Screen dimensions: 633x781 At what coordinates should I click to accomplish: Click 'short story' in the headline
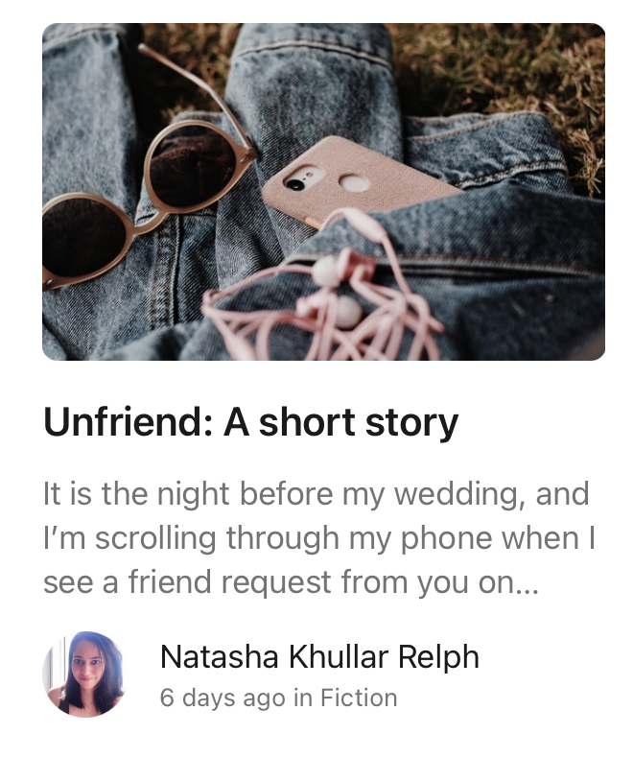coord(358,424)
